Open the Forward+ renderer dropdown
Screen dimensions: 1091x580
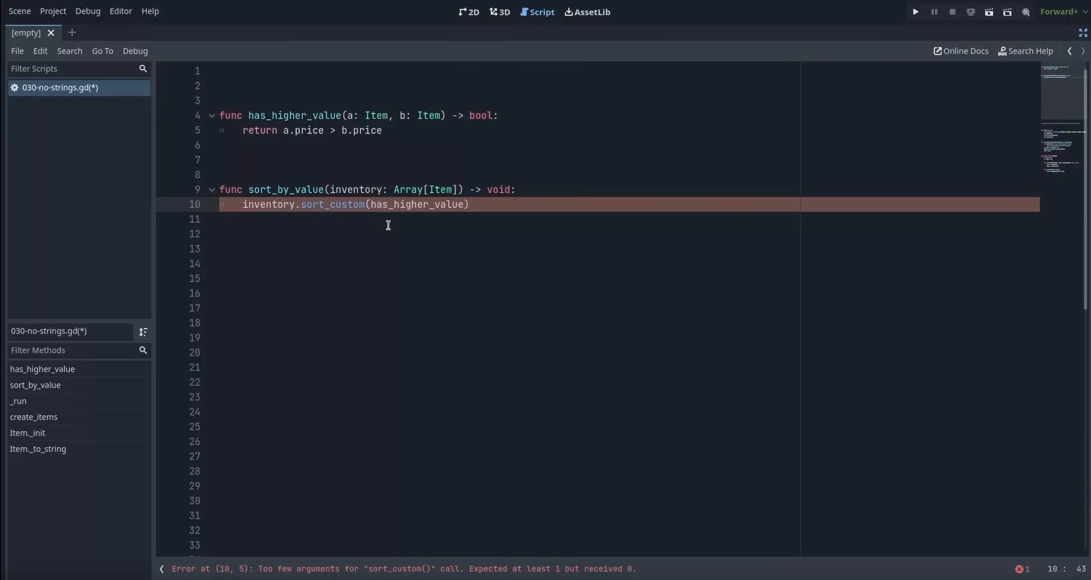[1065, 12]
